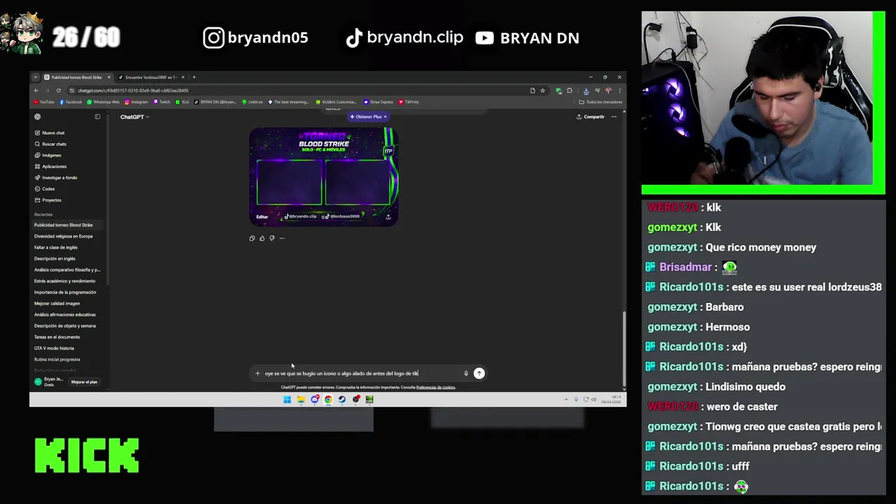
Task: Click Editar on the generated image
Action: coord(262,217)
